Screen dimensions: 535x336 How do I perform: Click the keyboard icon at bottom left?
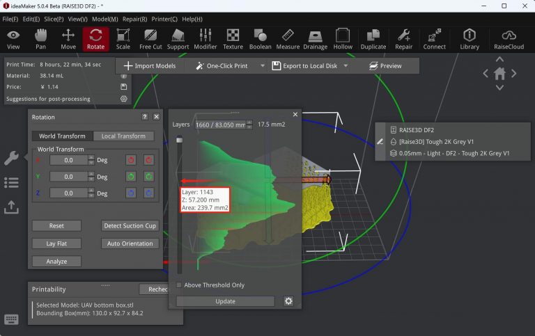pyautogui.click(x=11, y=319)
